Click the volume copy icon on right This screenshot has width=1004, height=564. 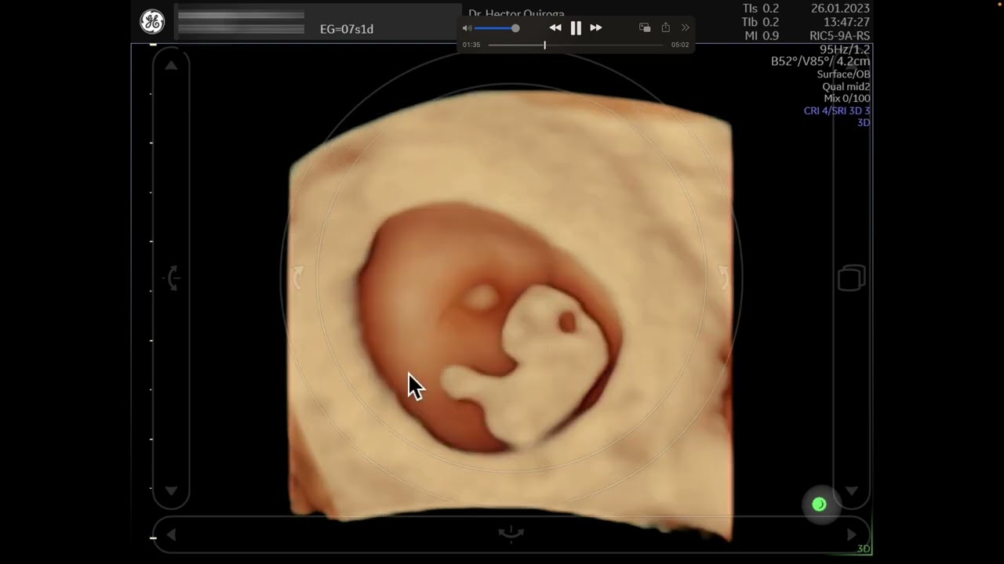[x=851, y=278]
